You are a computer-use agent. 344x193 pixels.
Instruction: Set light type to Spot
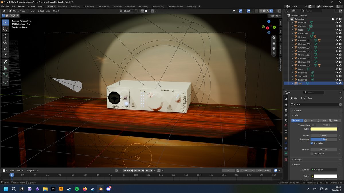coord(322,120)
